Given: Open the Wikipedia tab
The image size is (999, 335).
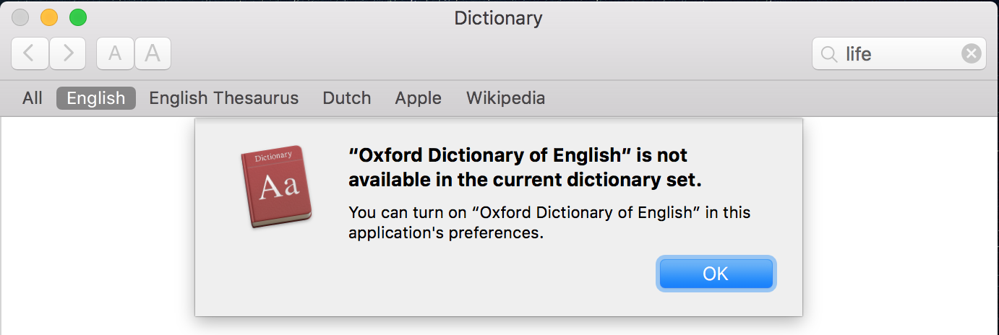Looking at the screenshot, I should coord(506,98).
